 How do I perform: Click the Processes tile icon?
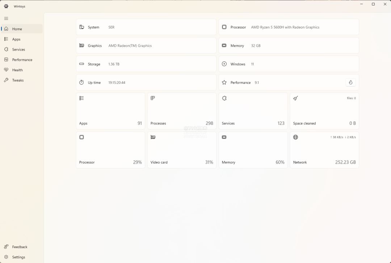153,98
